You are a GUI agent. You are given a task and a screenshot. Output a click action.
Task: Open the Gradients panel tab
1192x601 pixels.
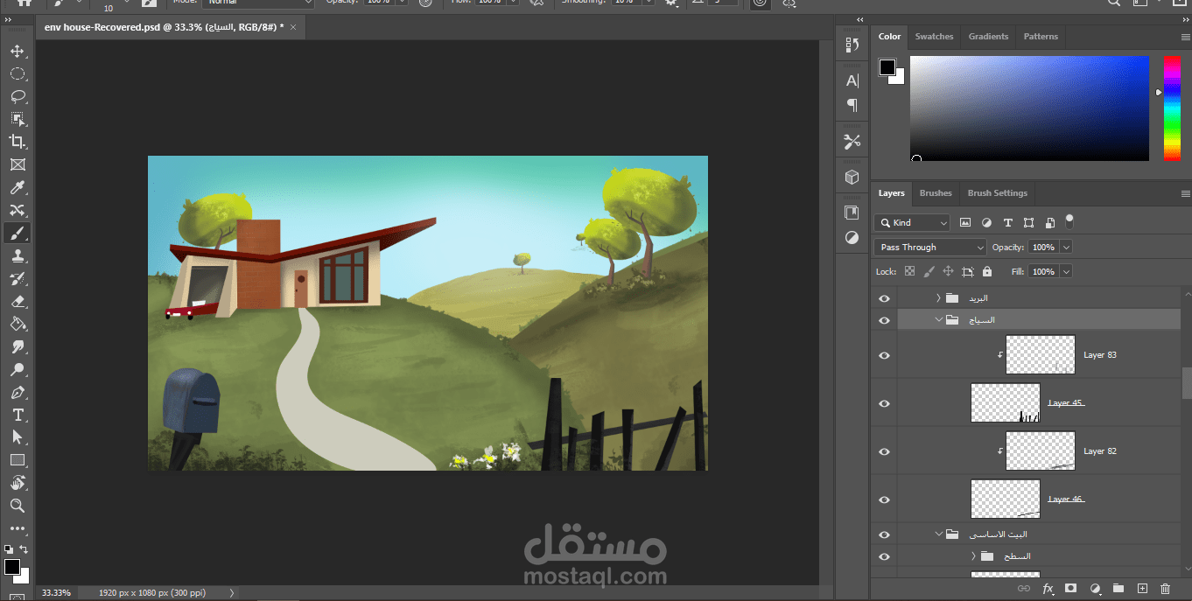point(988,37)
